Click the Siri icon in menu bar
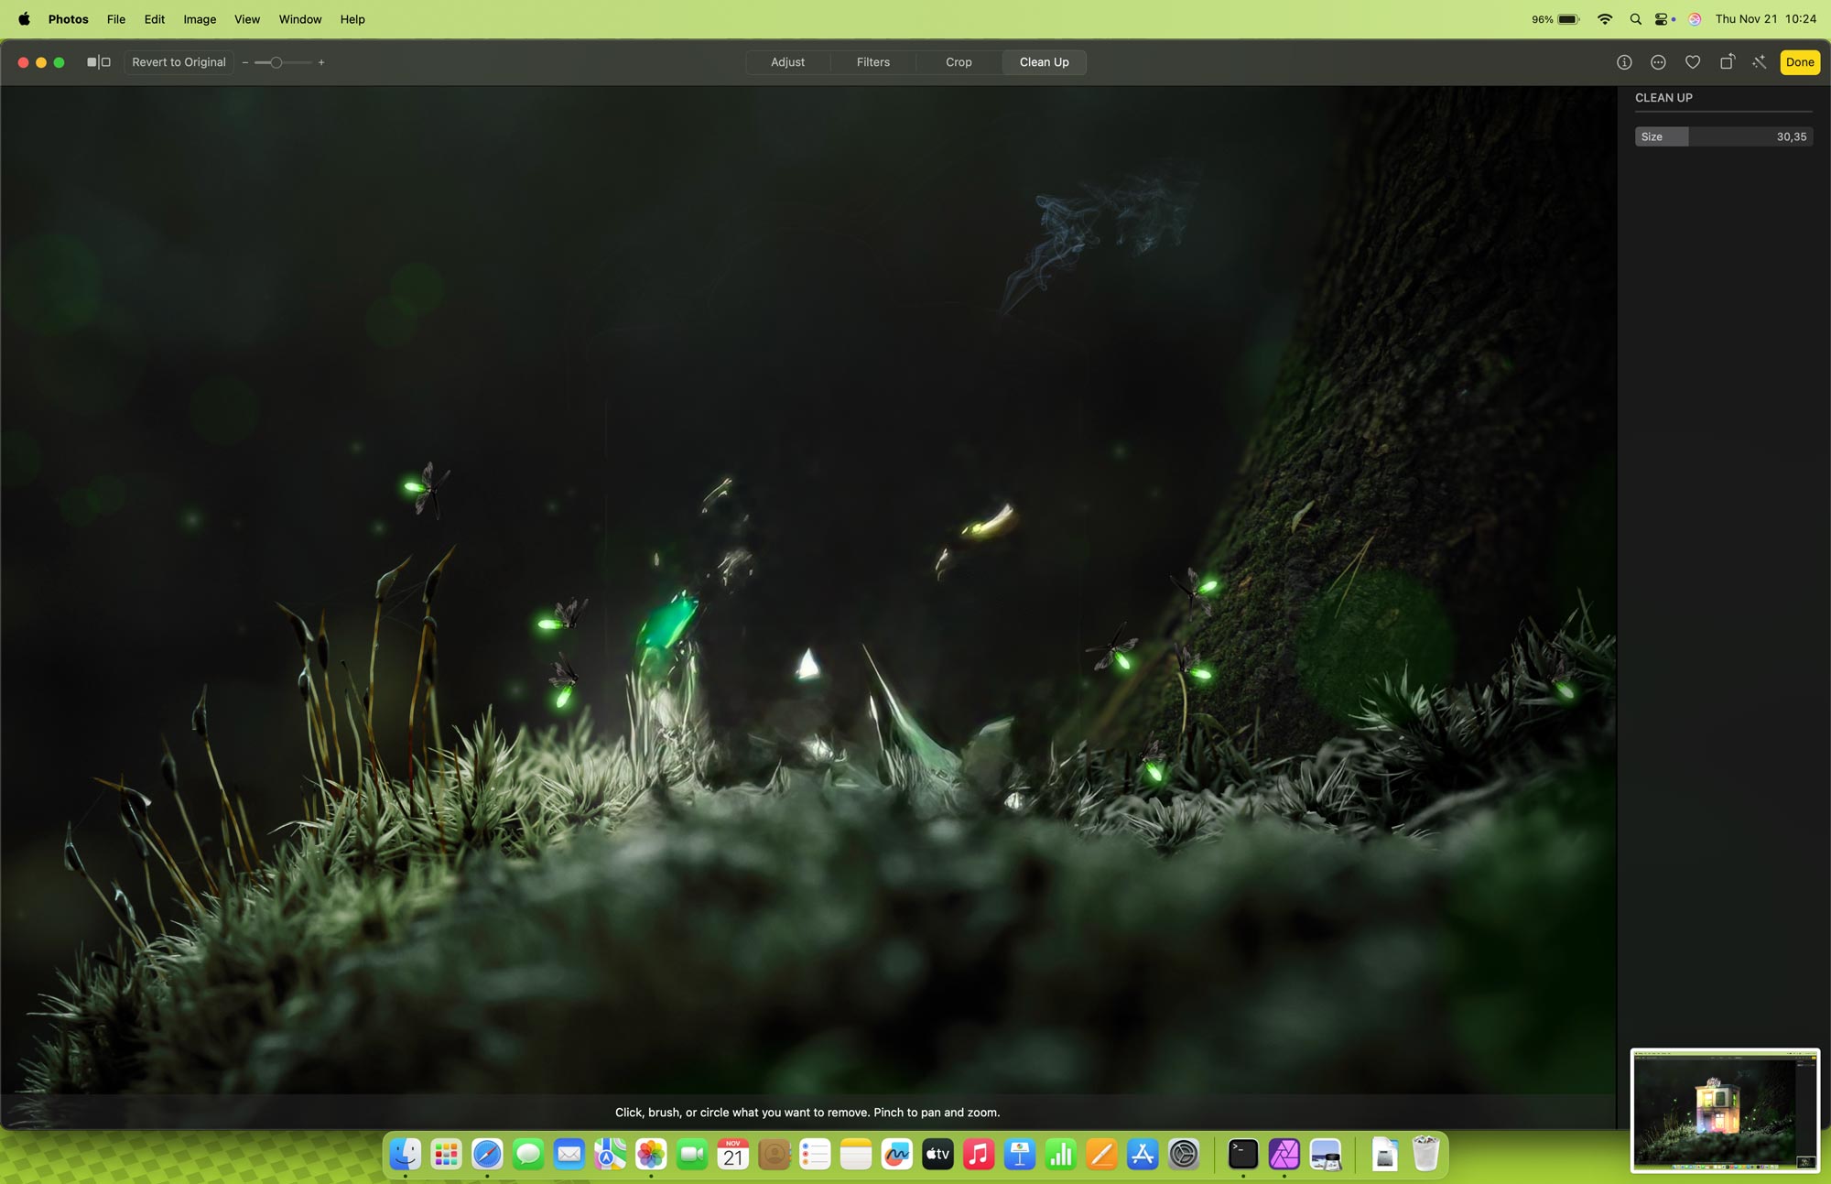The width and height of the screenshot is (1831, 1184). (1695, 19)
